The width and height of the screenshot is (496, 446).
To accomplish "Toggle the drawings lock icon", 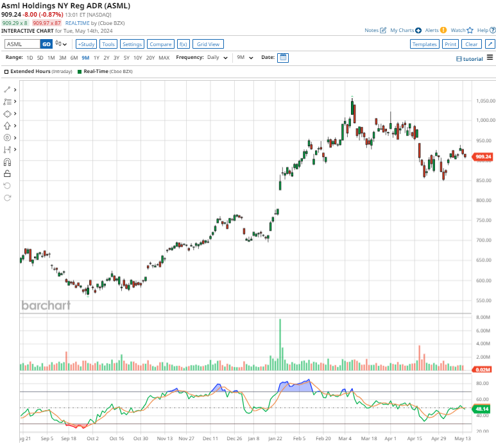I will (x=8, y=173).
